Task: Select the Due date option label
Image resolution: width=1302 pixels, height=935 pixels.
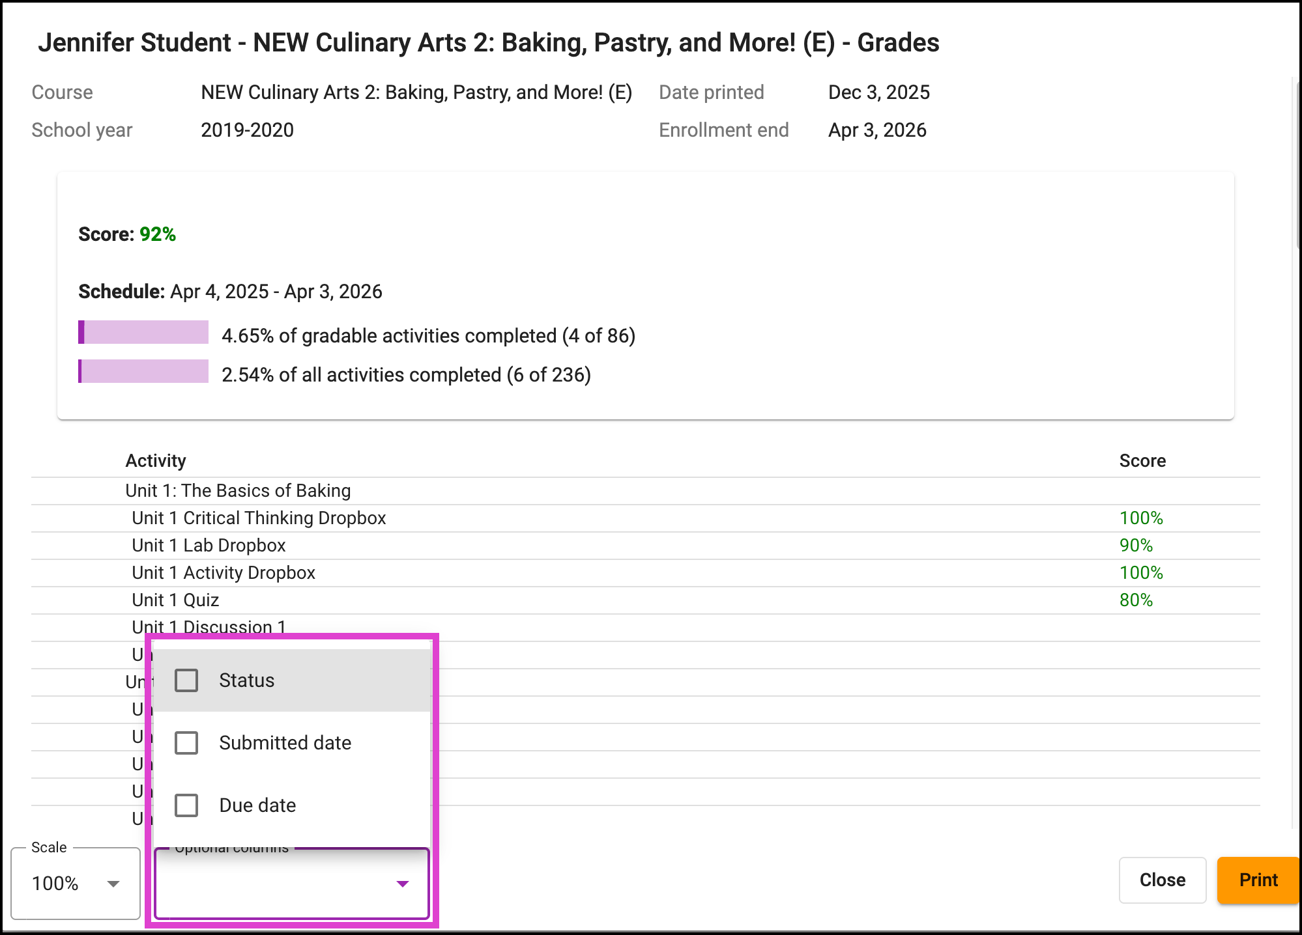Action: pos(258,805)
